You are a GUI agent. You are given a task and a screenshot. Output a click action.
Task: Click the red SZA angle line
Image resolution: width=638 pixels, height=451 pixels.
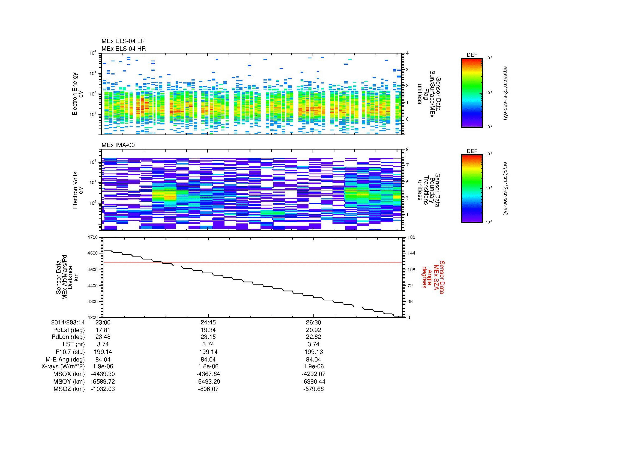[253, 262]
